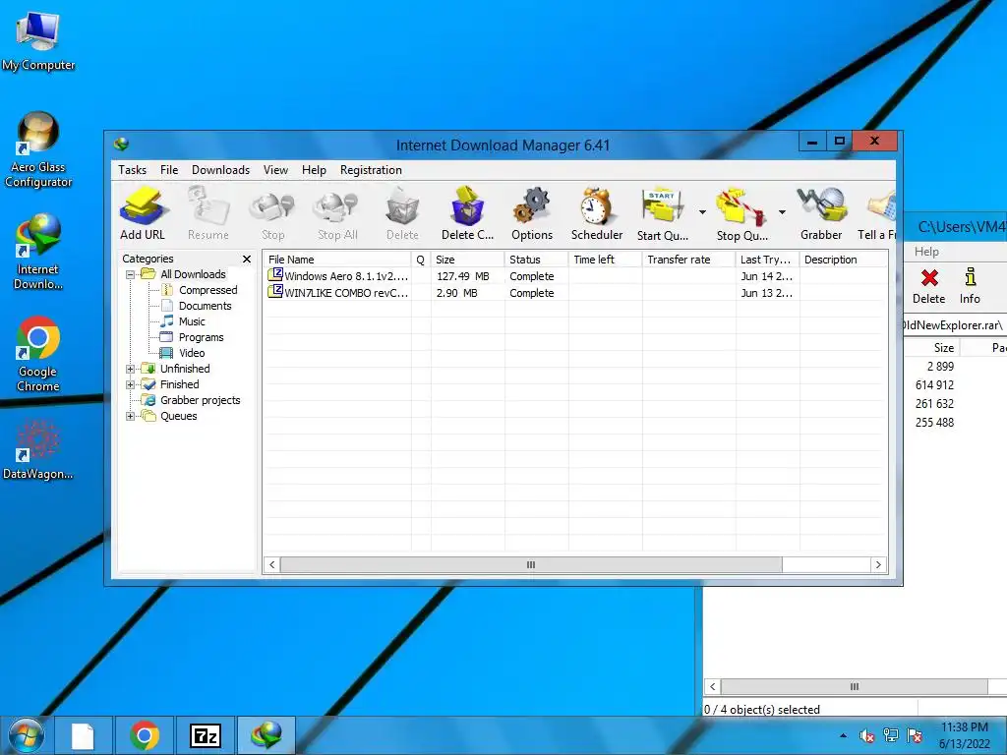Click the Info icon in 7-Zip window
This screenshot has width=1007, height=755.
click(970, 286)
